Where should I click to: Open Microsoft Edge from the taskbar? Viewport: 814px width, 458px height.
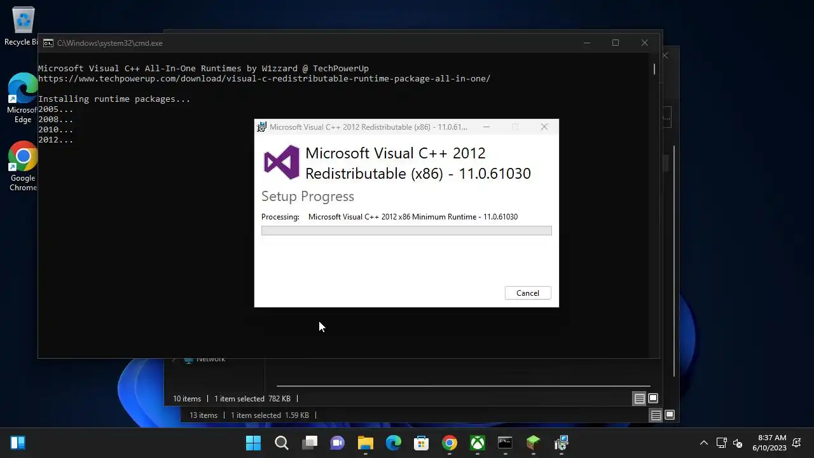(393, 443)
